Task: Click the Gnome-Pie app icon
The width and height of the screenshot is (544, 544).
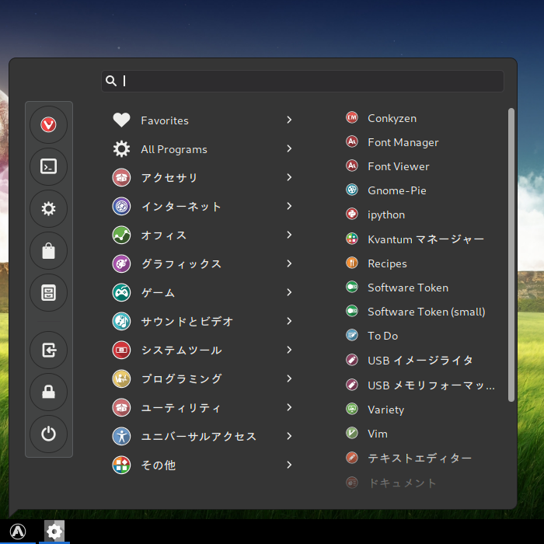Action: (x=352, y=190)
